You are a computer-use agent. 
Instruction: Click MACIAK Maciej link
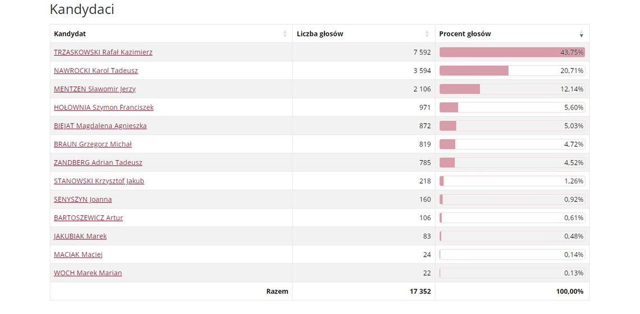tap(78, 254)
